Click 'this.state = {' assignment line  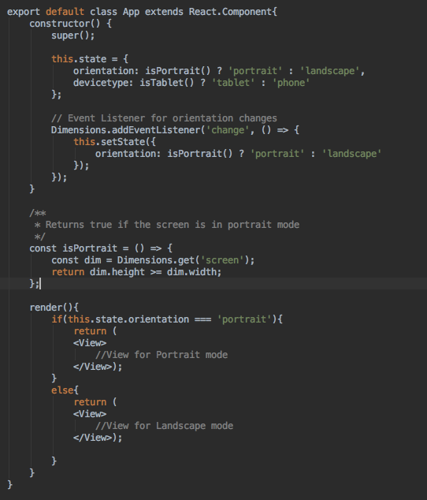pos(90,59)
